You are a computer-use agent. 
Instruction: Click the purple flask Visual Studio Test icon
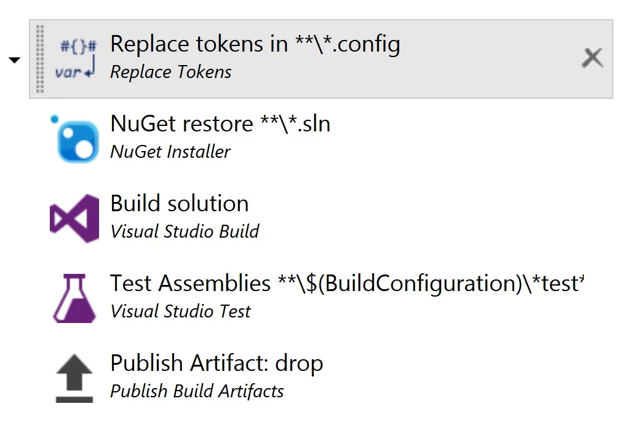(x=74, y=298)
